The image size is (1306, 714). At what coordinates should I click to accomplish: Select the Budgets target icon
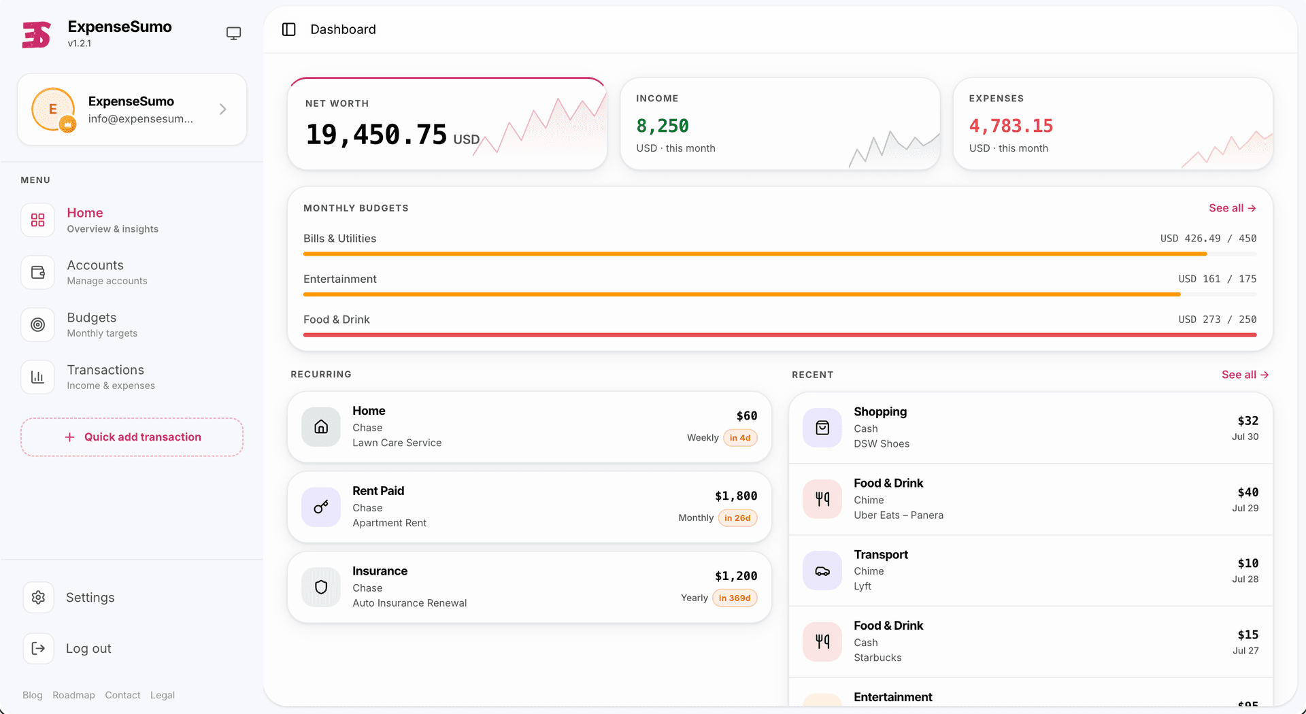tap(37, 325)
